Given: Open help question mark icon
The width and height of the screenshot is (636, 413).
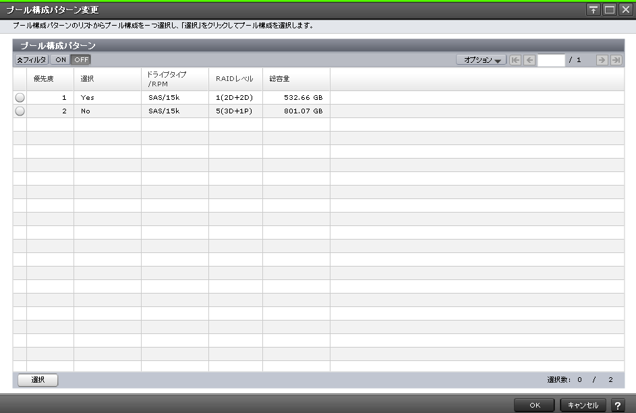Looking at the screenshot, I should click(x=618, y=406).
